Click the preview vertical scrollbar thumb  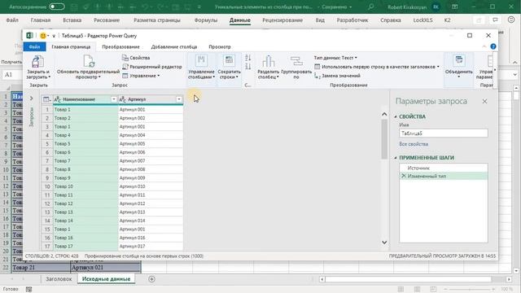tap(384, 139)
